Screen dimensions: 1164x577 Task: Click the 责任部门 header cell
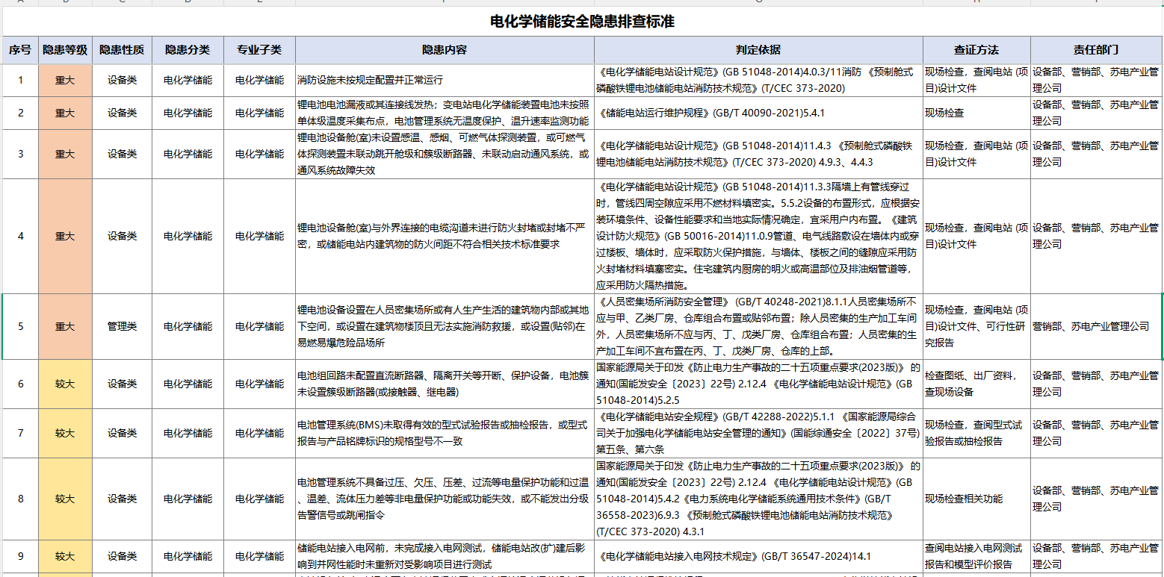tap(1096, 50)
